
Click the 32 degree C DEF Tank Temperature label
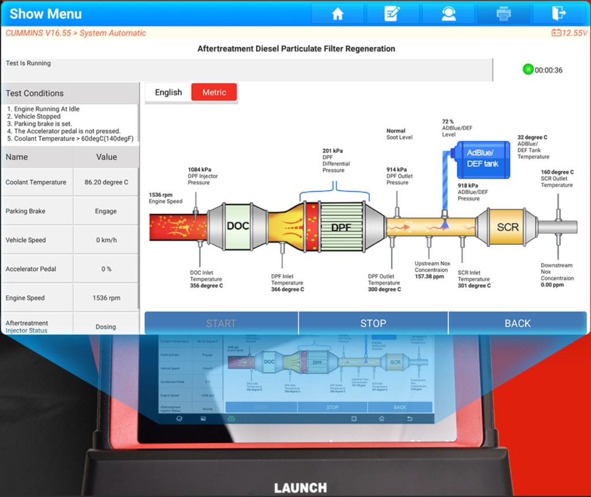(x=533, y=147)
